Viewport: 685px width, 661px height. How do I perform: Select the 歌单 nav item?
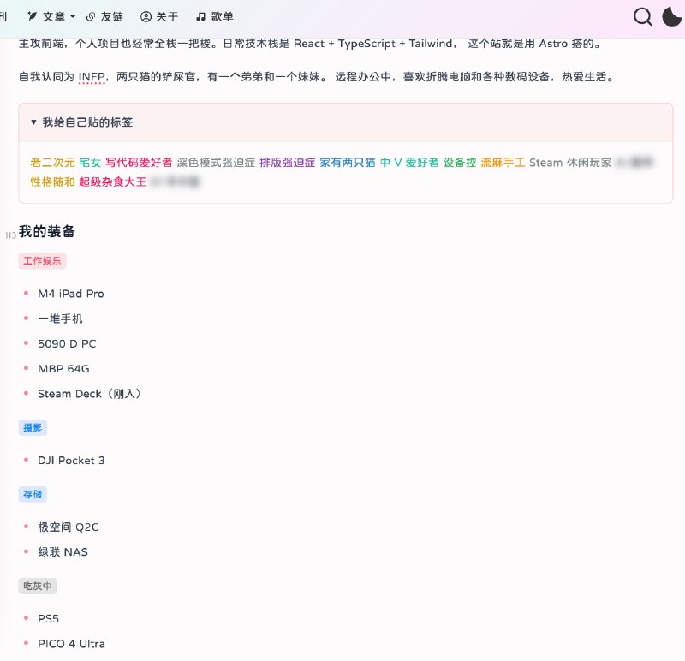[221, 16]
